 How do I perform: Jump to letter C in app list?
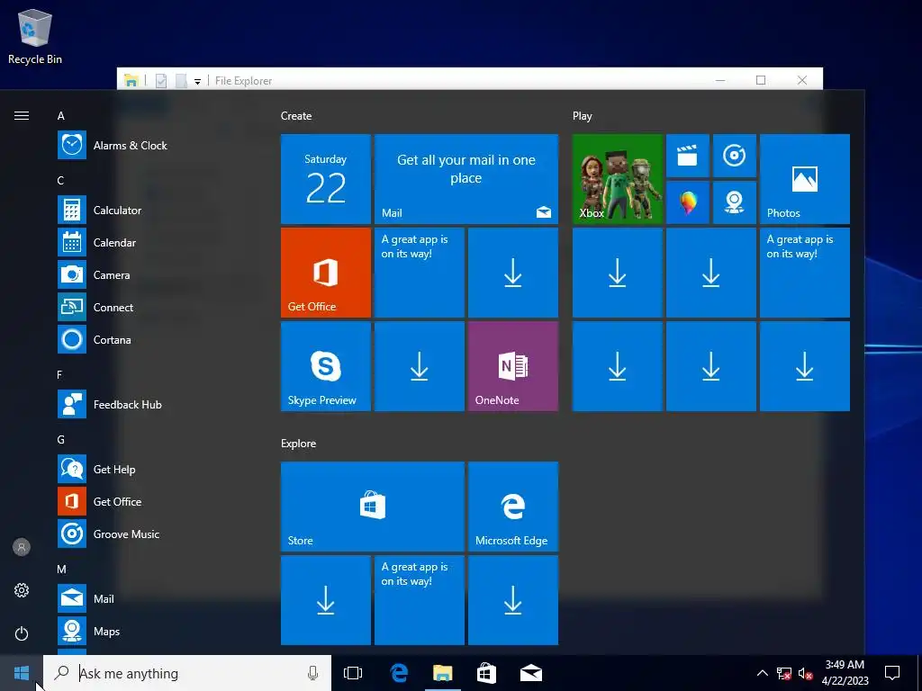(x=60, y=180)
